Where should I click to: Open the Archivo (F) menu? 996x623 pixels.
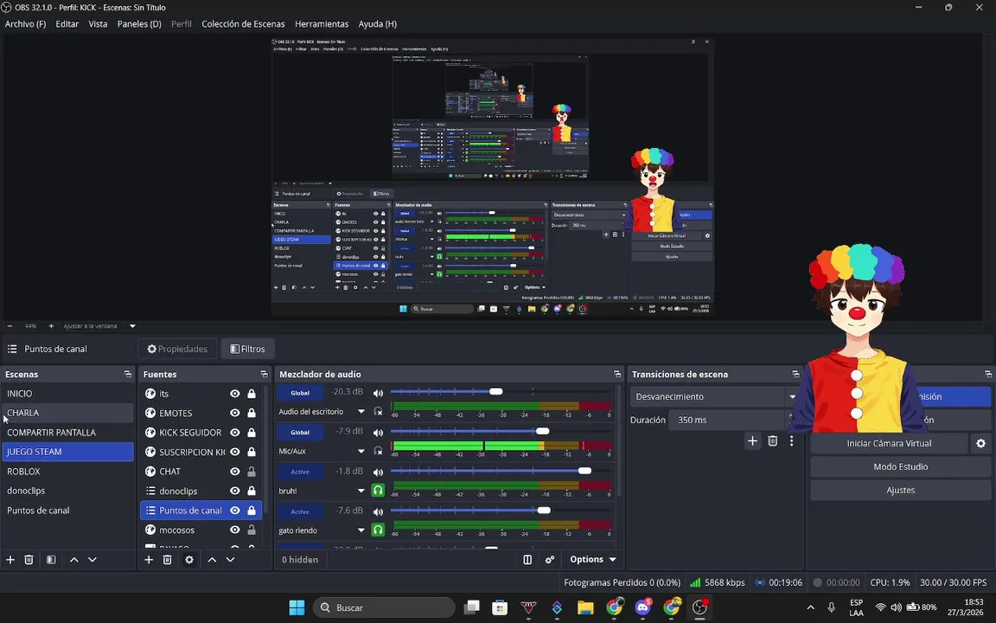pos(25,23)
